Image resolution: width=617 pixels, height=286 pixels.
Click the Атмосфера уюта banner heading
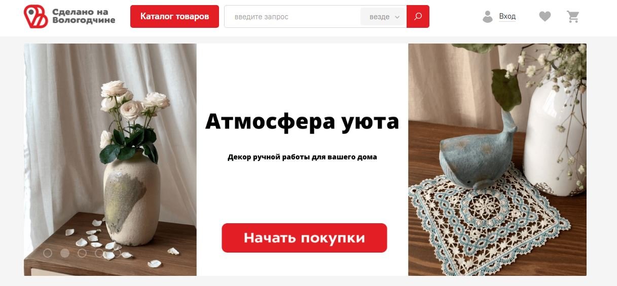click(x=302, y=122)
